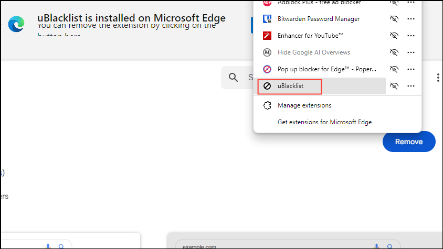Click the Microsoft Edge logo icon
This screenshot has width=443, height=249.
point(16,24)
